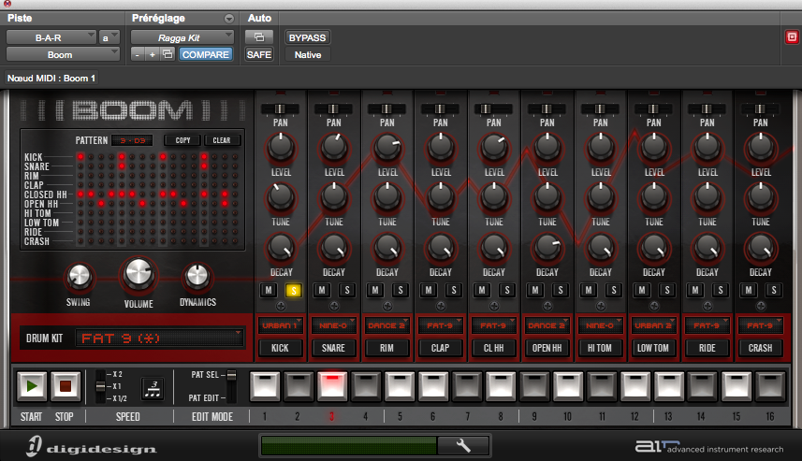
Task: Click the Clap channel link circle below mute
Action: click(441, 306)
